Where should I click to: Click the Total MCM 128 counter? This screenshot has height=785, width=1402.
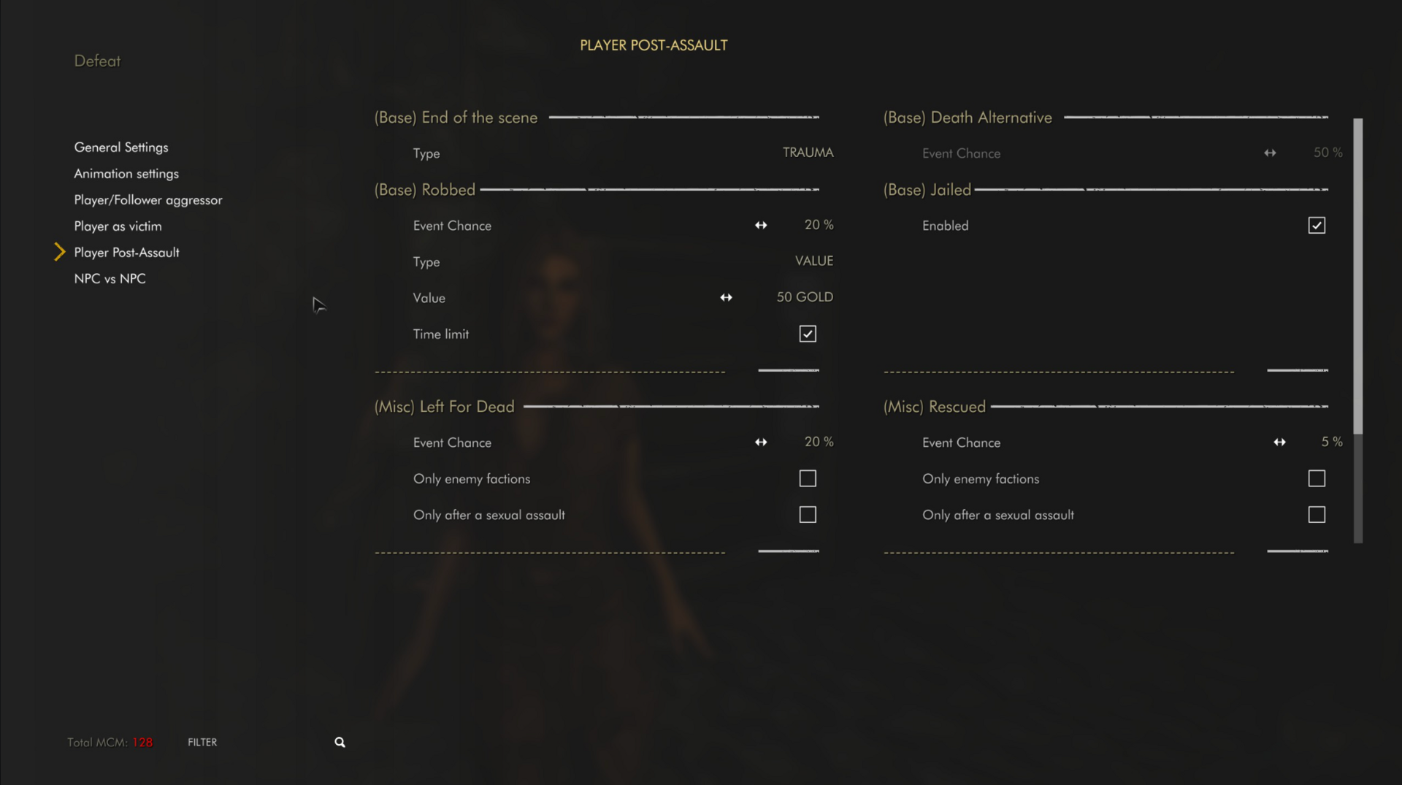pos(110,742)
